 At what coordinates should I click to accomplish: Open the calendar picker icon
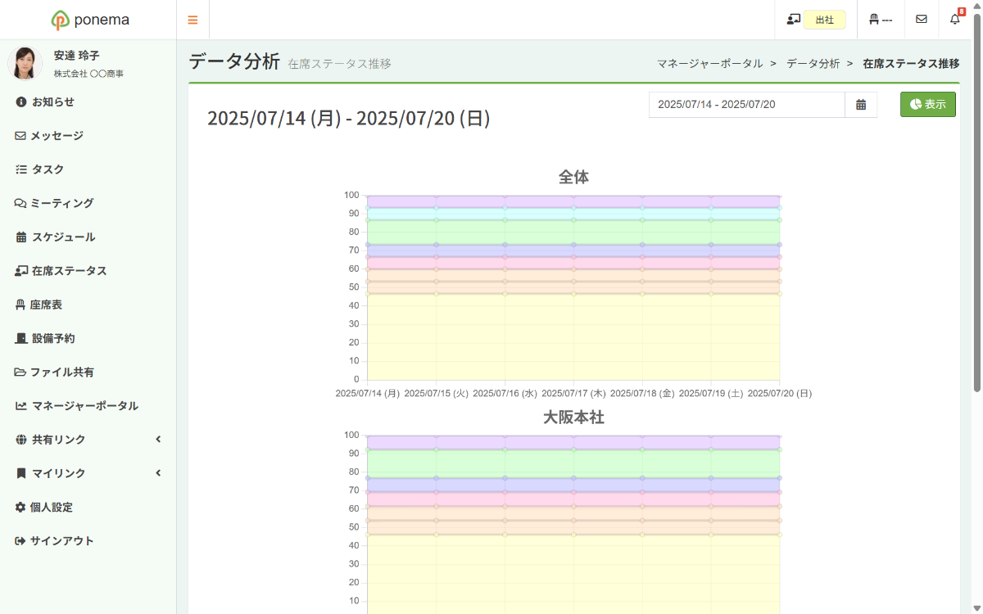tap(861, 105)
